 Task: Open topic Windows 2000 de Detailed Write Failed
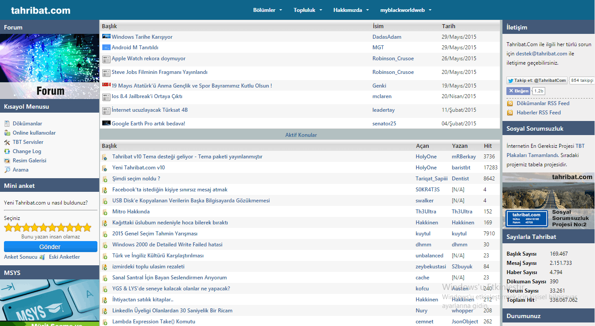pos(167,245)
